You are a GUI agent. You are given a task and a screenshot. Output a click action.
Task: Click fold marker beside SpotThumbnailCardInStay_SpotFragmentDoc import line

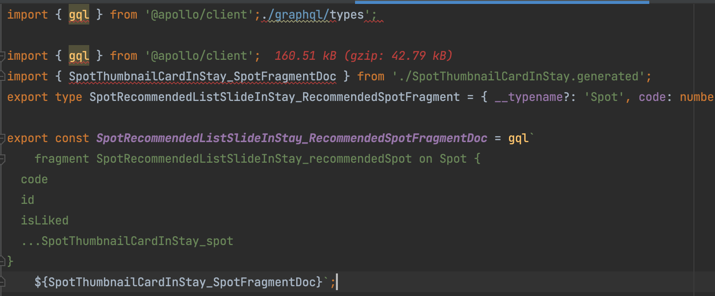click(2, 77)
